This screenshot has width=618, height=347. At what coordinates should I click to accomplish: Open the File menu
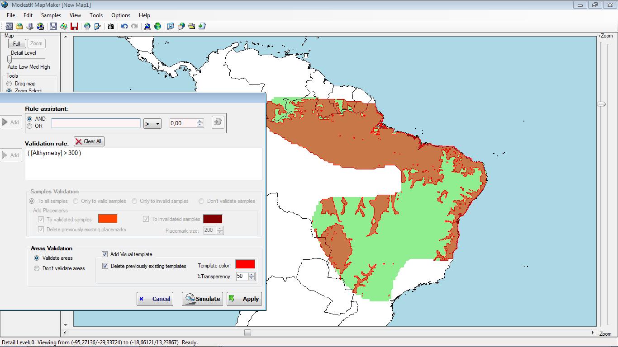11,15
